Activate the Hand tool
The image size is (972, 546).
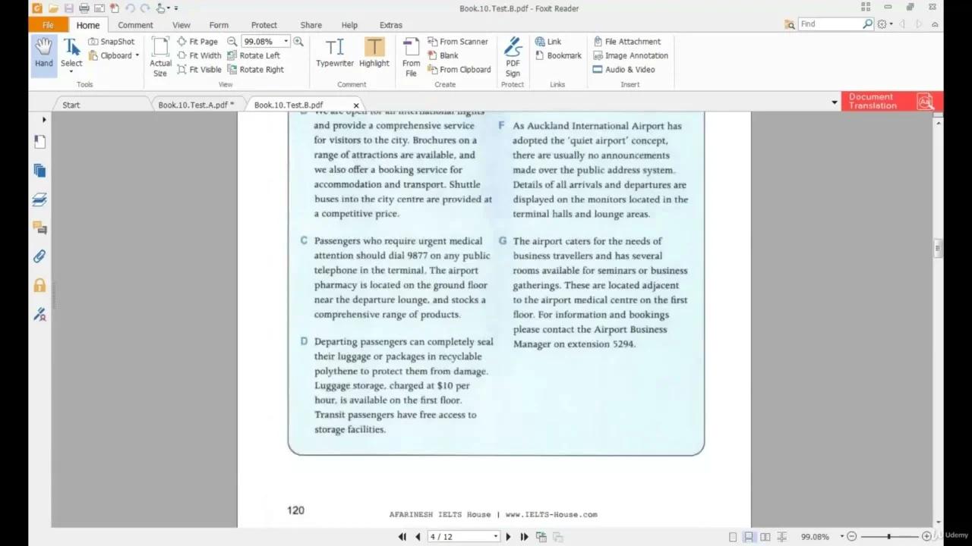(43, 53)
